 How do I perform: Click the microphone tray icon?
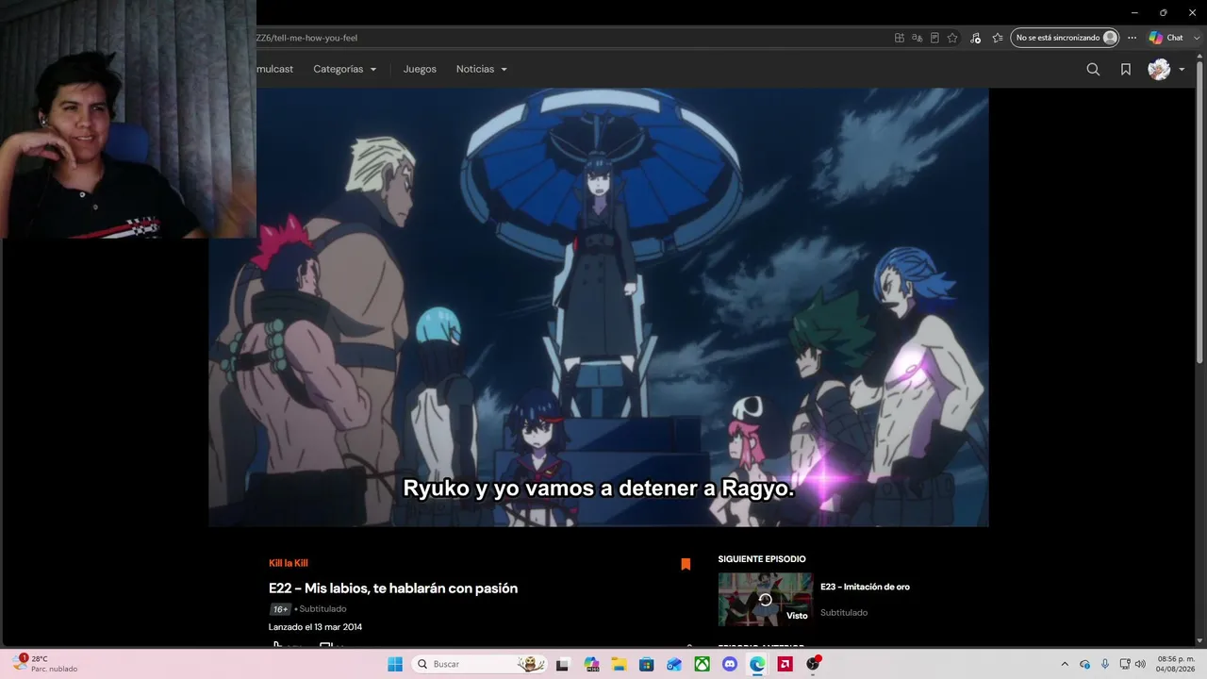[1105, 664]
